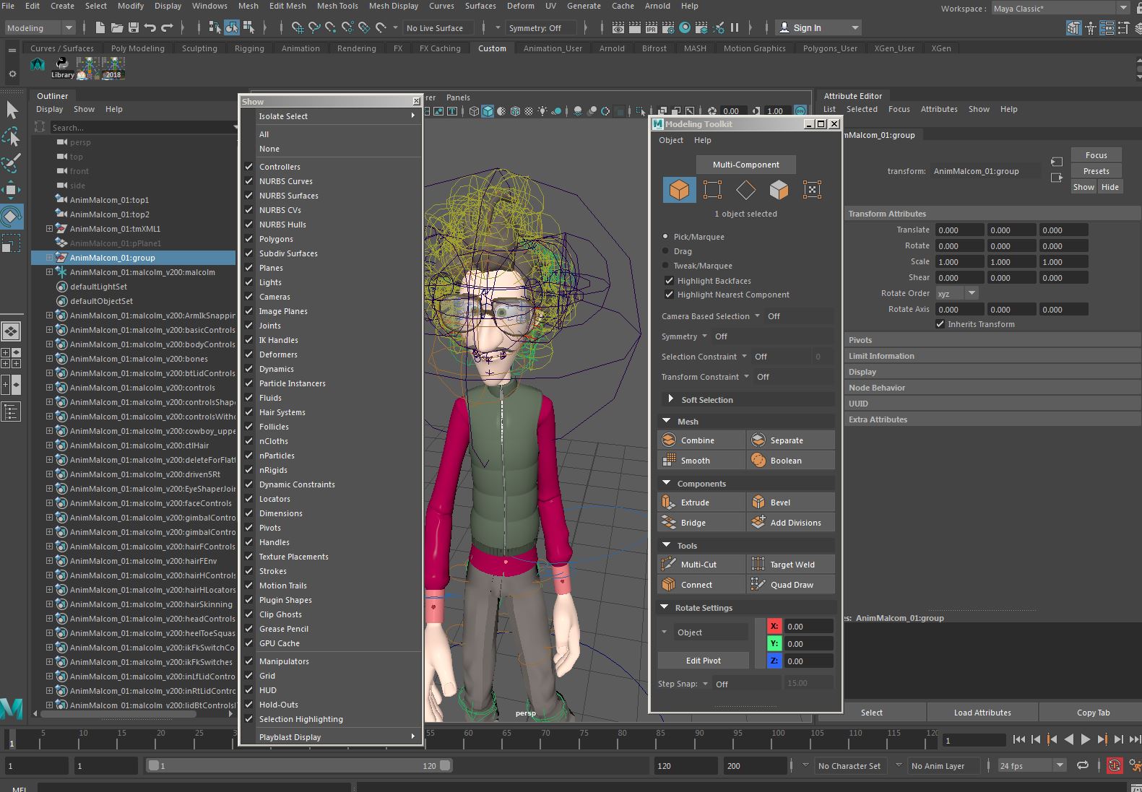
Task: Select Object selection cube in Modeling Toolkit
Action: click(x=679, y=190)
